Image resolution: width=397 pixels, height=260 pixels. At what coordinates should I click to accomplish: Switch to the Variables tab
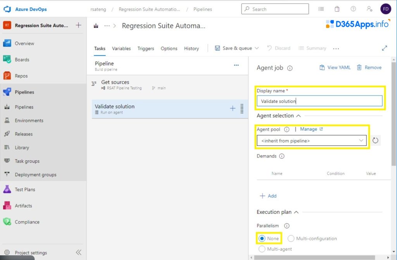(121, 49)
